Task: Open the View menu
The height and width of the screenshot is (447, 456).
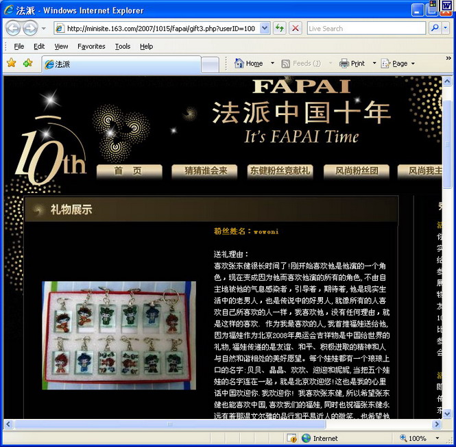Action: (61, 47)
